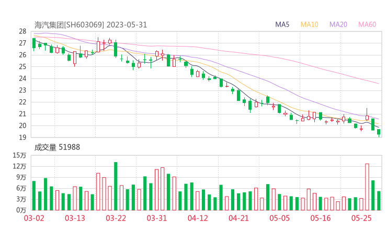
Task: Click the 3万 volume axis label
Action: (21, 199)
